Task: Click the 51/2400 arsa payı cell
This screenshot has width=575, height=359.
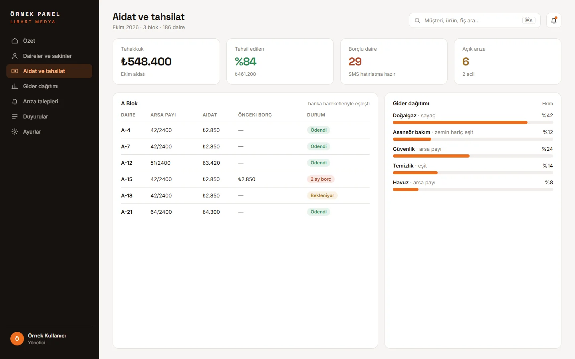Action: tap(161, 163)
